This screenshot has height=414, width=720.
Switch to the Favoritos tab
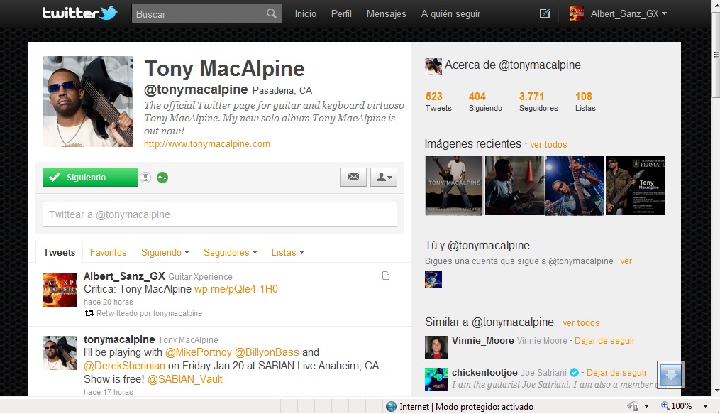click(x=108, y=252)
